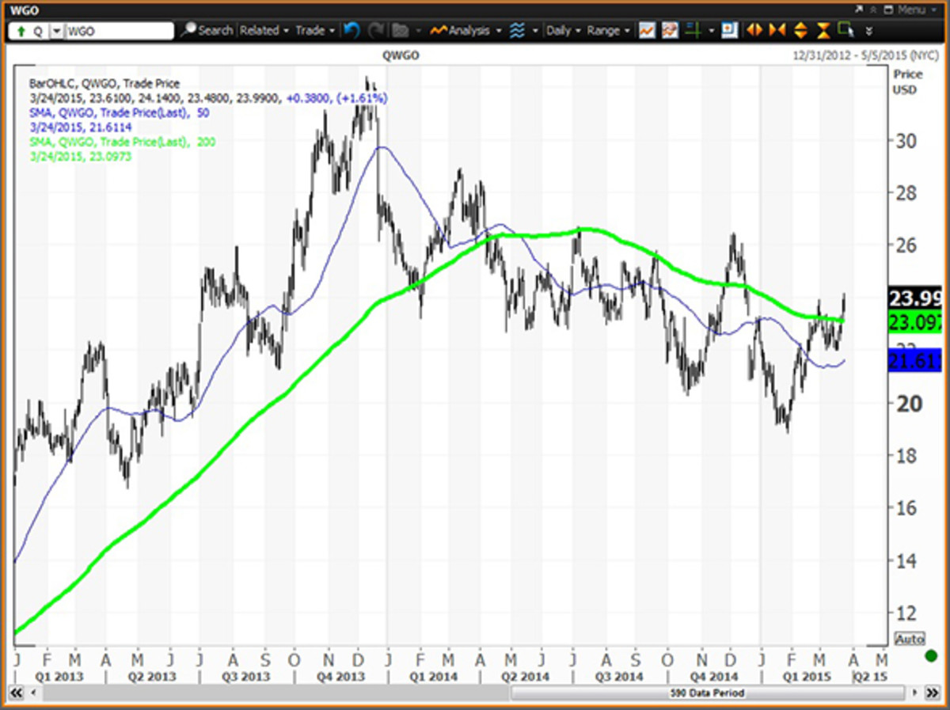Click the green zoom-selection box icon
The image size is (950, 710).
(846, 31)
